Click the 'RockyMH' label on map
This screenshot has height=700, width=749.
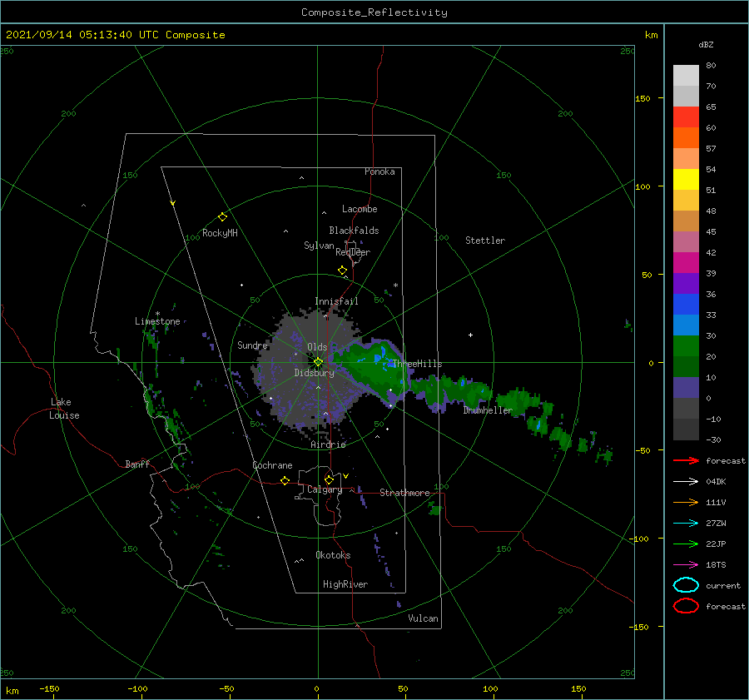(220, 233)
